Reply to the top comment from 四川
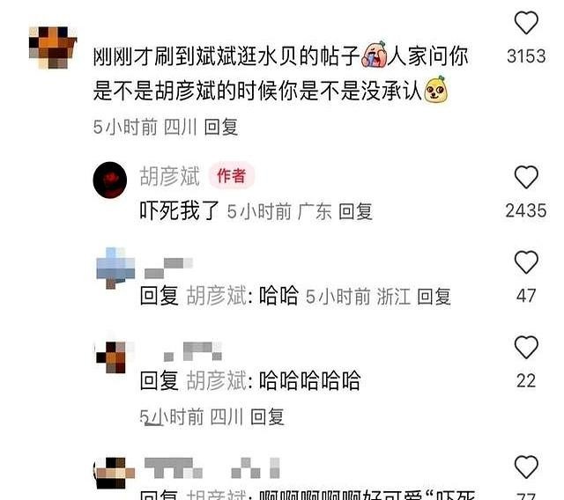 click(x=221, y=127)
